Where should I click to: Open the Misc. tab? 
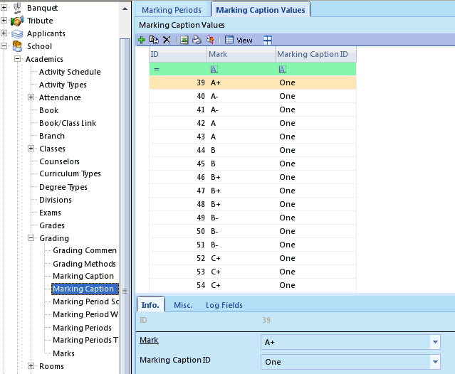point(183,305)
